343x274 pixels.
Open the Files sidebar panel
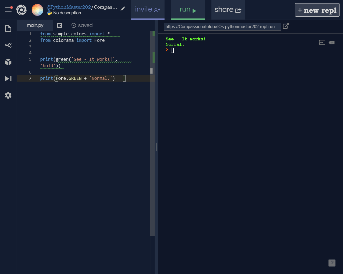[x=8, y=28]
